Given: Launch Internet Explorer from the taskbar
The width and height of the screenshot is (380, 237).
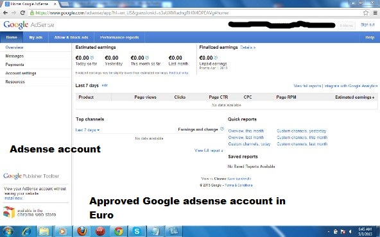Looking at the screenshot, I should tap(26, 231).
